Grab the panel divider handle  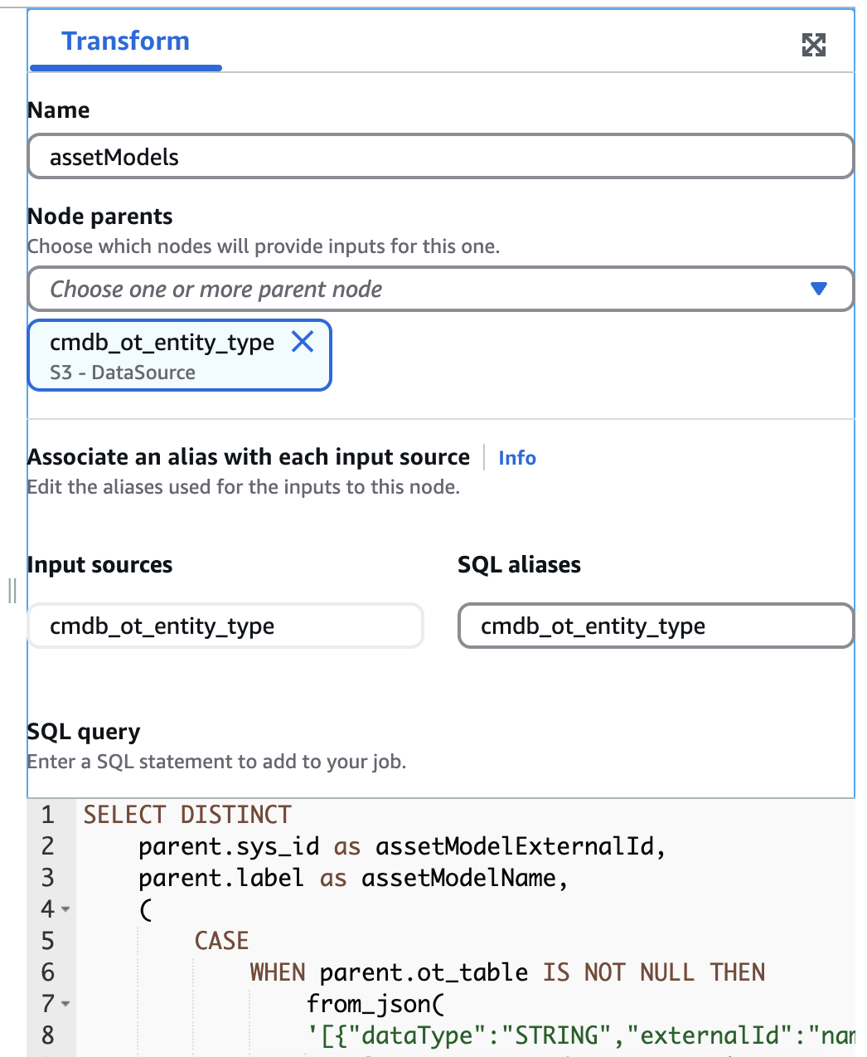point(12,591)
